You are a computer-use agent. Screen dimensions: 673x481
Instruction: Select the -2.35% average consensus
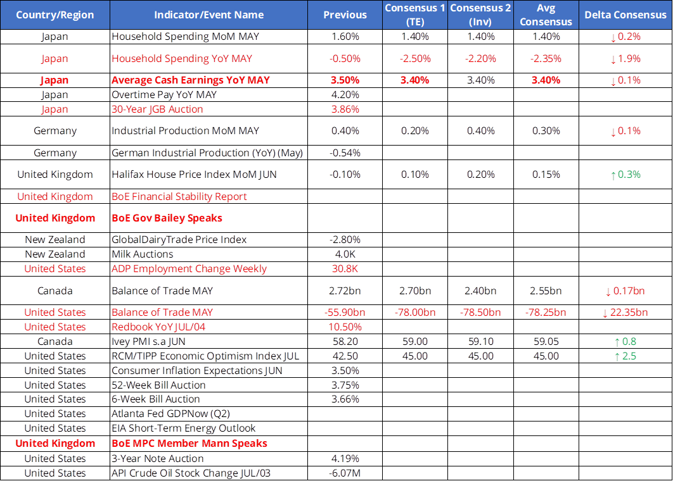[x=546, y=58]
